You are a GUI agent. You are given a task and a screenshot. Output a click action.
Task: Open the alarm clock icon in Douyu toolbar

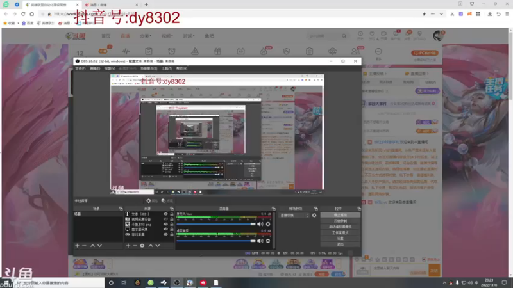[x=171, y=51]
